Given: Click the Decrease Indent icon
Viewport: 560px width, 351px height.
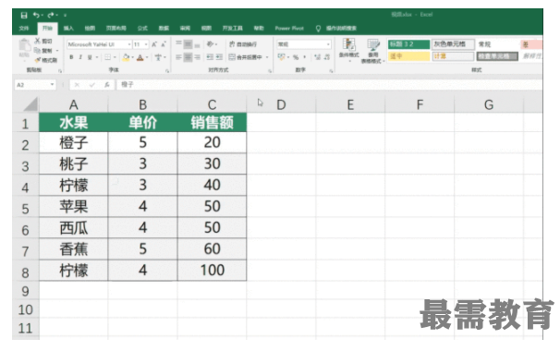Looking at the screenshot, I should tap(210, 57).
